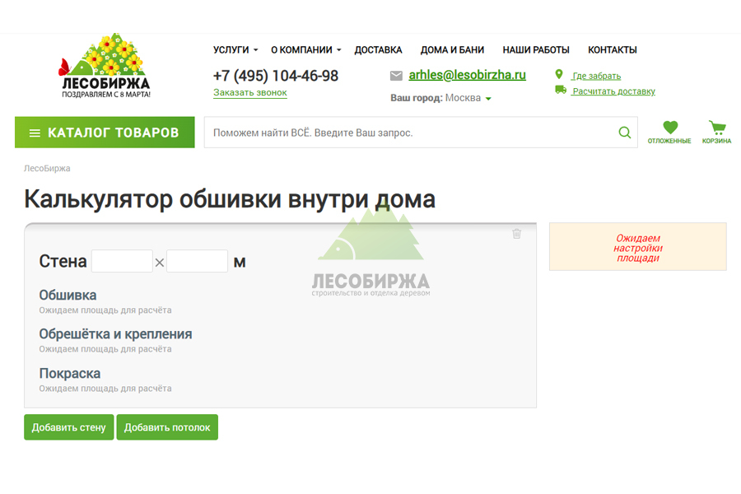Click Покраска section heading
The width and height of the screenshot is (741, 494).
(69, 374)
